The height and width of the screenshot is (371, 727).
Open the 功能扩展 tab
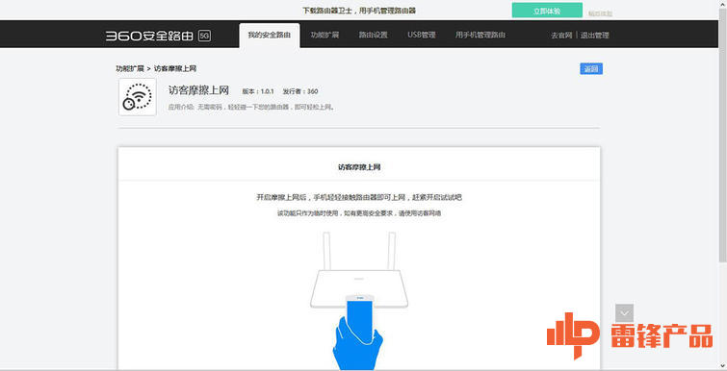tap(325, 36)
